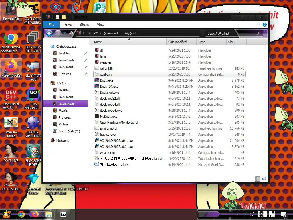The image size is (293, 220).
Task: Expand the ribbon with chevron arrow
Action: click(258, 25)
